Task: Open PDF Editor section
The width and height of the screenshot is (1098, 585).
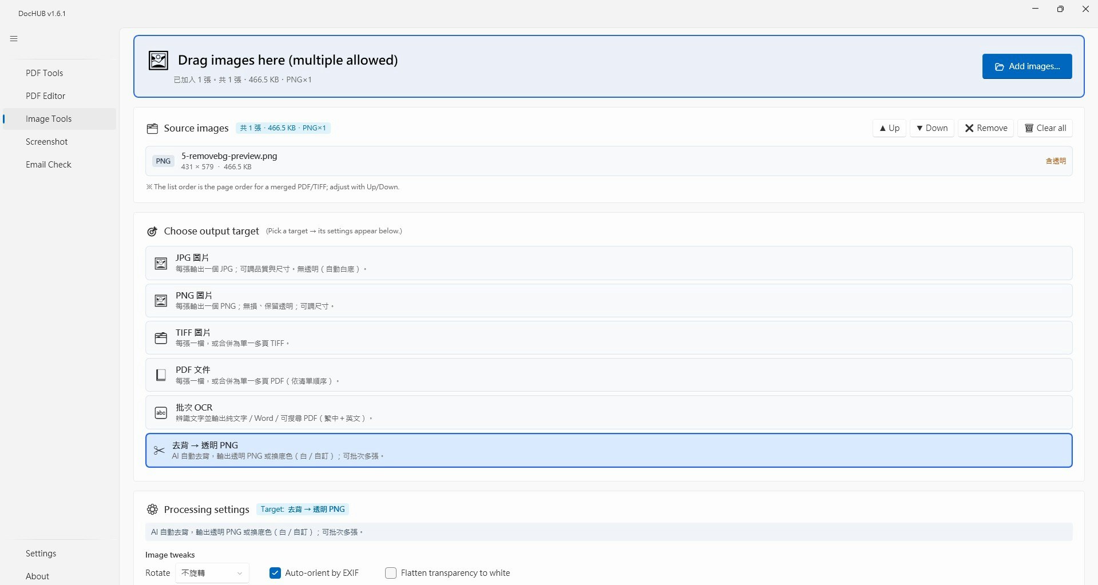Action: (x=60, y=96)
